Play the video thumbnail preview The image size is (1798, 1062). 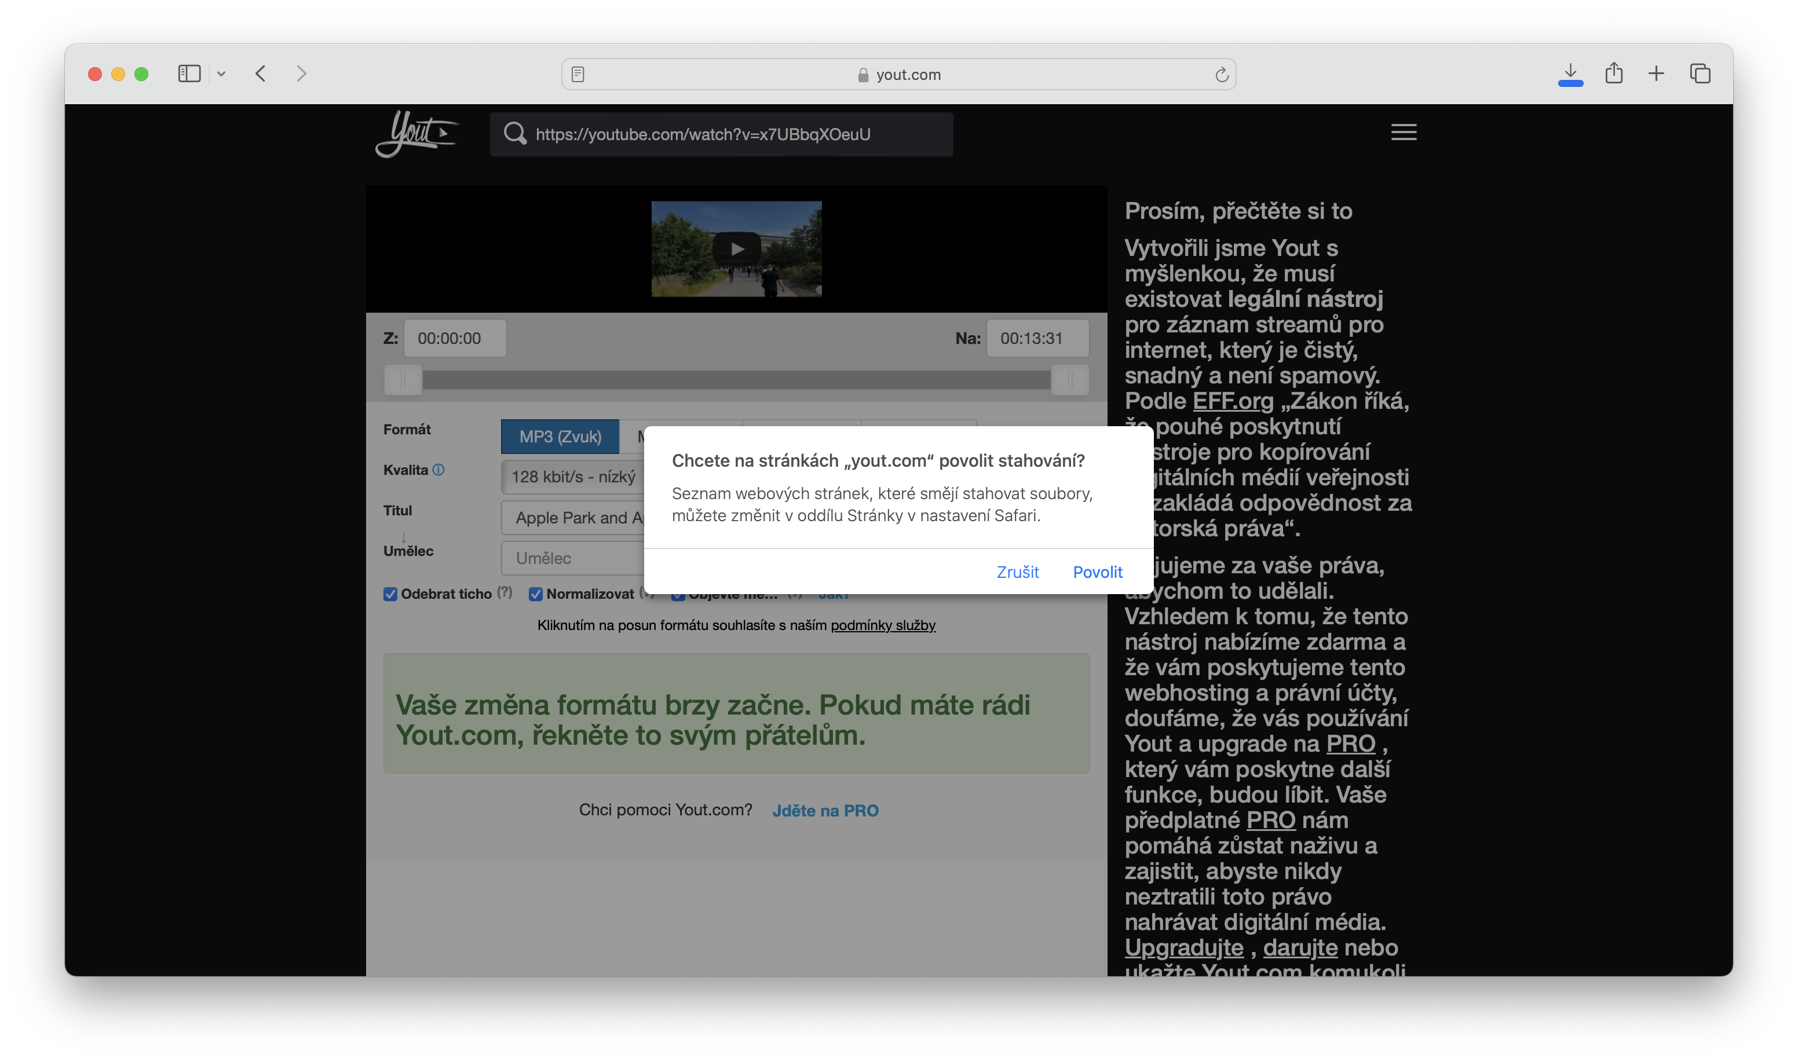coord(737,249)
